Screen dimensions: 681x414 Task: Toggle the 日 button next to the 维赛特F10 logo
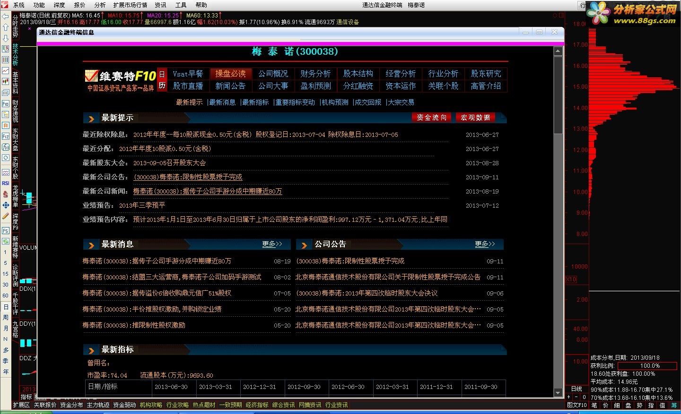click(162, 74)
